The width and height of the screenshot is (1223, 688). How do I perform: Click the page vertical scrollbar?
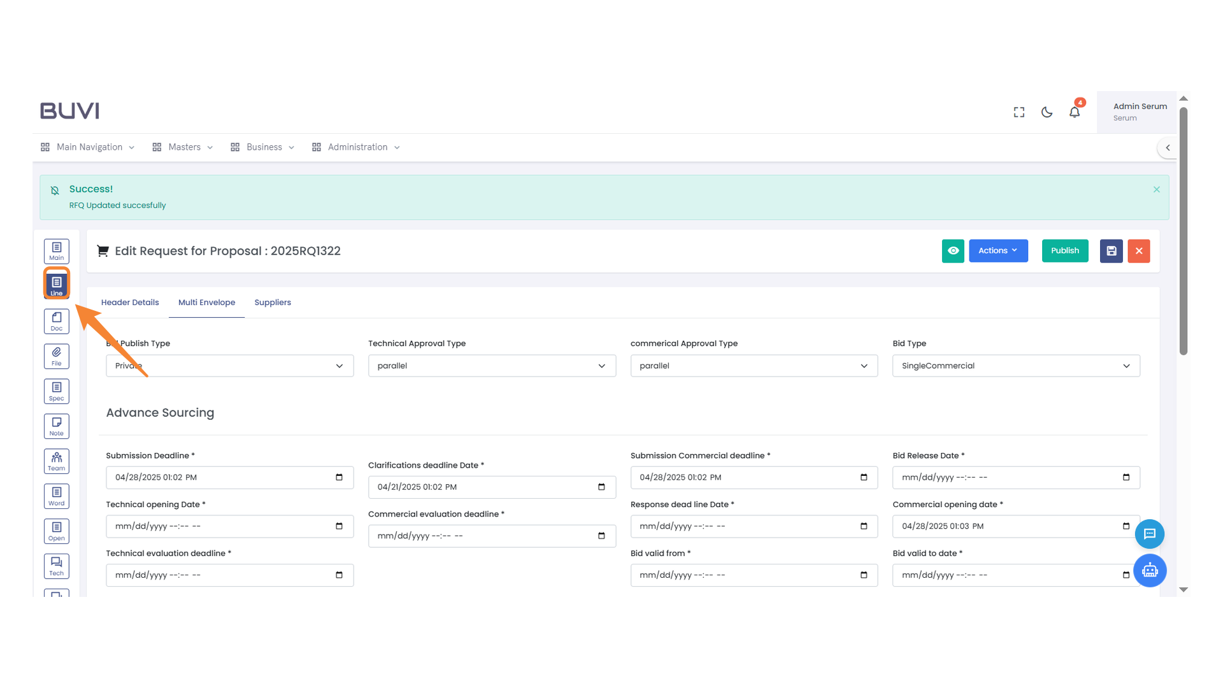[1184, 229]
